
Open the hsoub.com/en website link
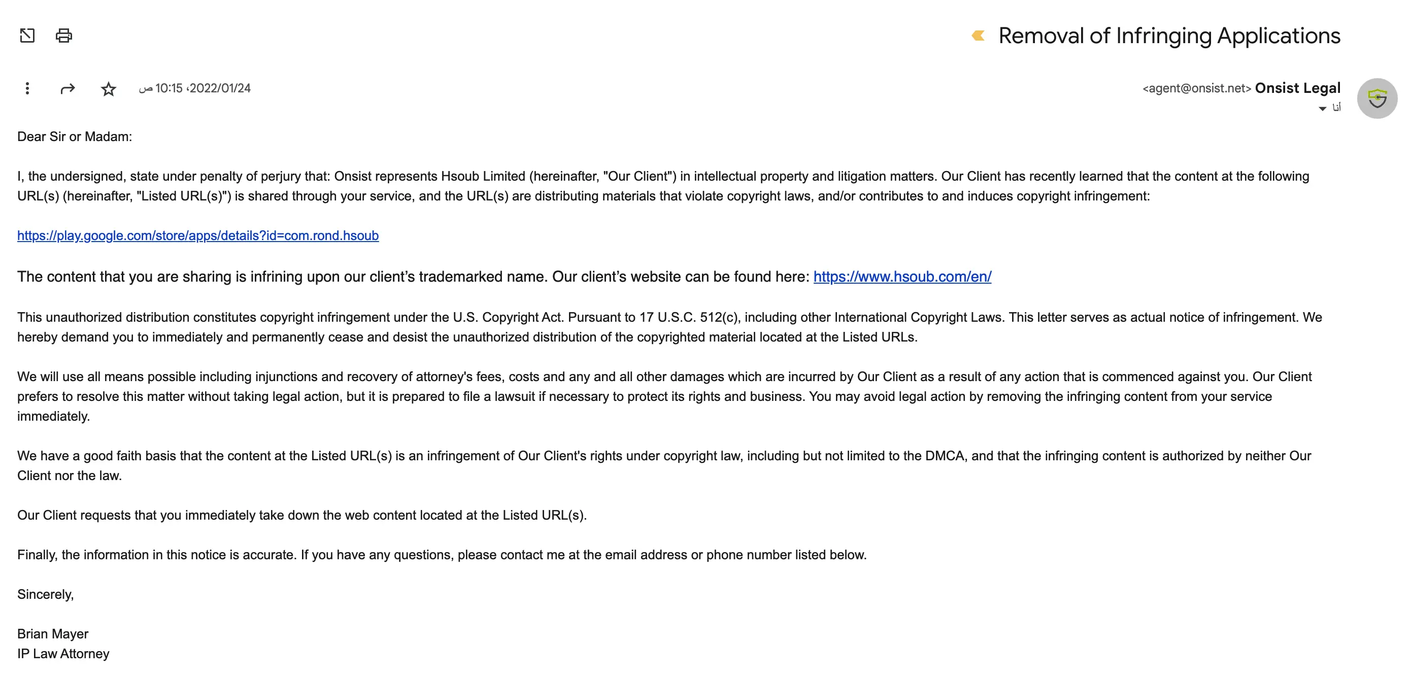tap(902, 277)
